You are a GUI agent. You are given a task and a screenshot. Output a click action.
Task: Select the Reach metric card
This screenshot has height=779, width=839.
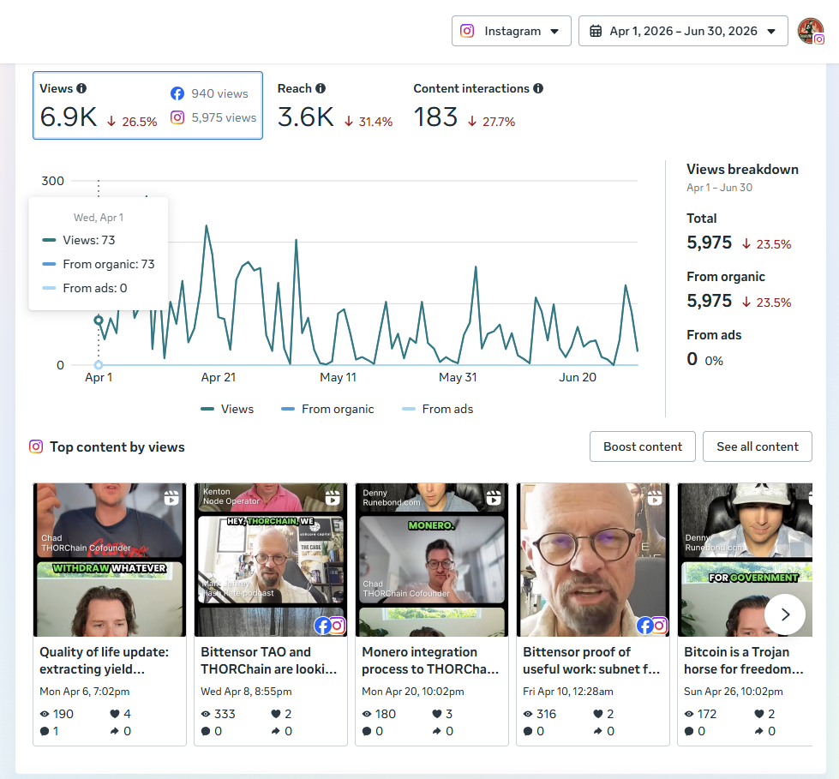pos(335,105)
